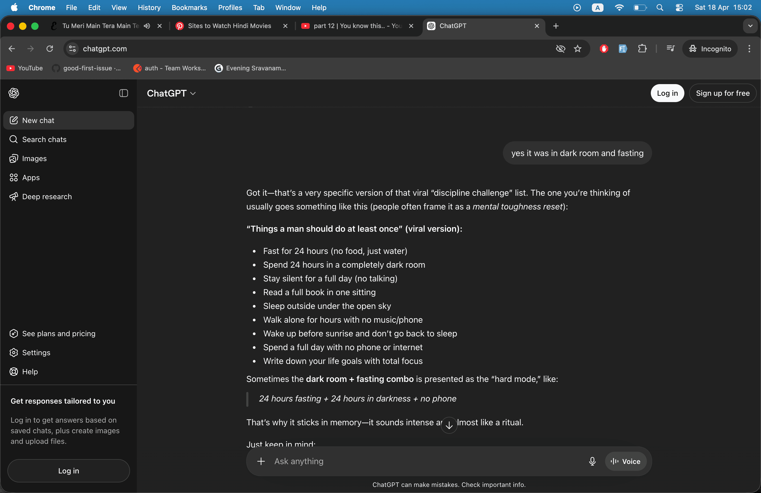Open Help in sidebar
The width and height of the screenshot is (761, 493).
coord(68,372)
